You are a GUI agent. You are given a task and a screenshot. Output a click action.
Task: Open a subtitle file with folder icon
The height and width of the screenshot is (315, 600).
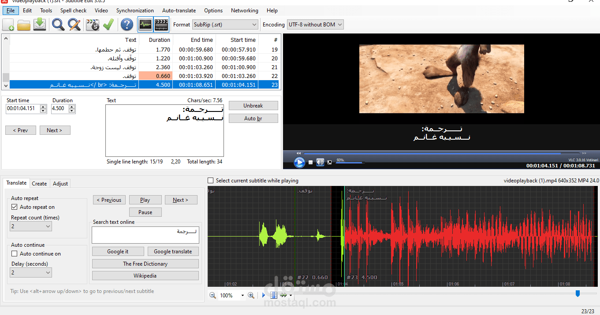(x=24, y=25)
